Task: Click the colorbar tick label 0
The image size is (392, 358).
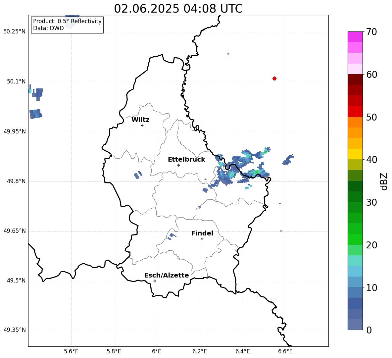Action: pos(369,330)
